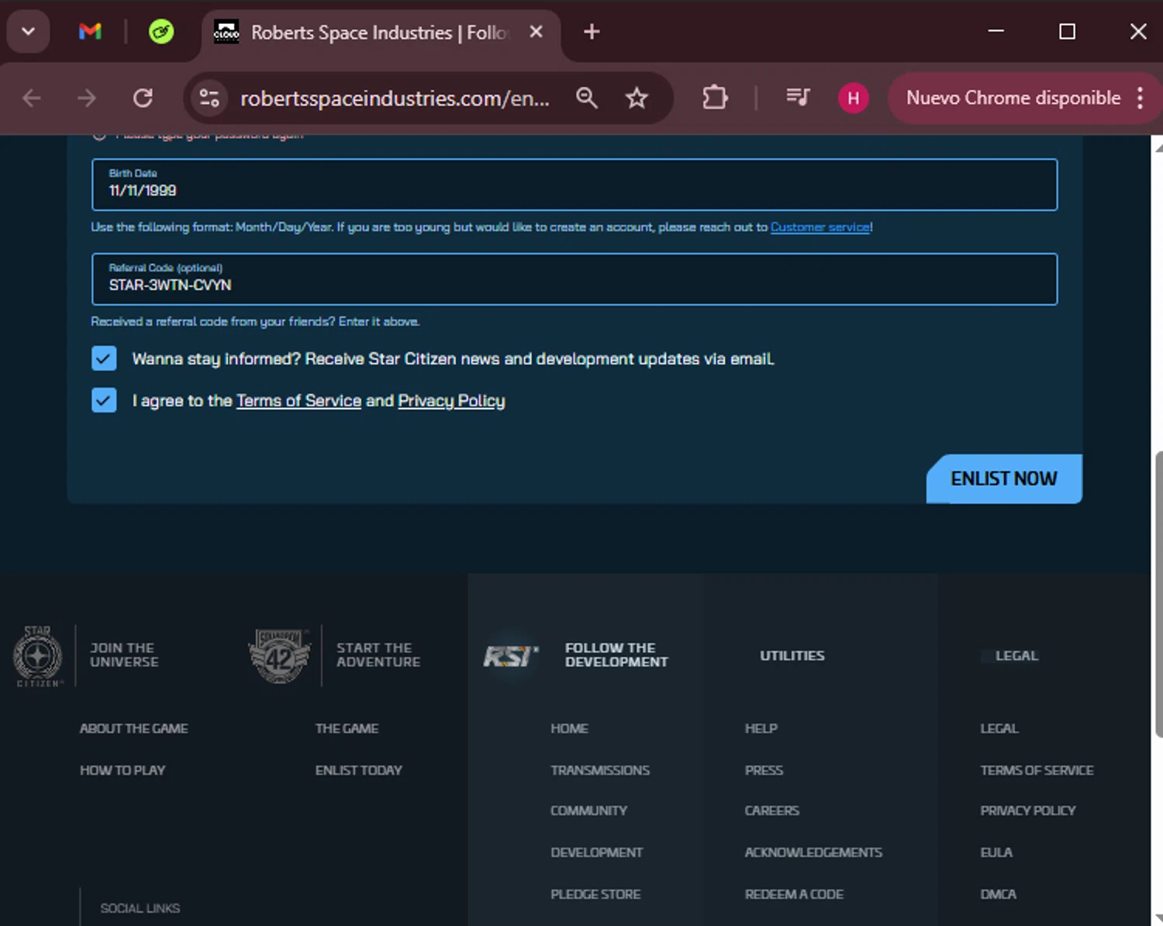
Task: Uncheck the news and updates email checkbox
Action: click(x=104, y=358)
